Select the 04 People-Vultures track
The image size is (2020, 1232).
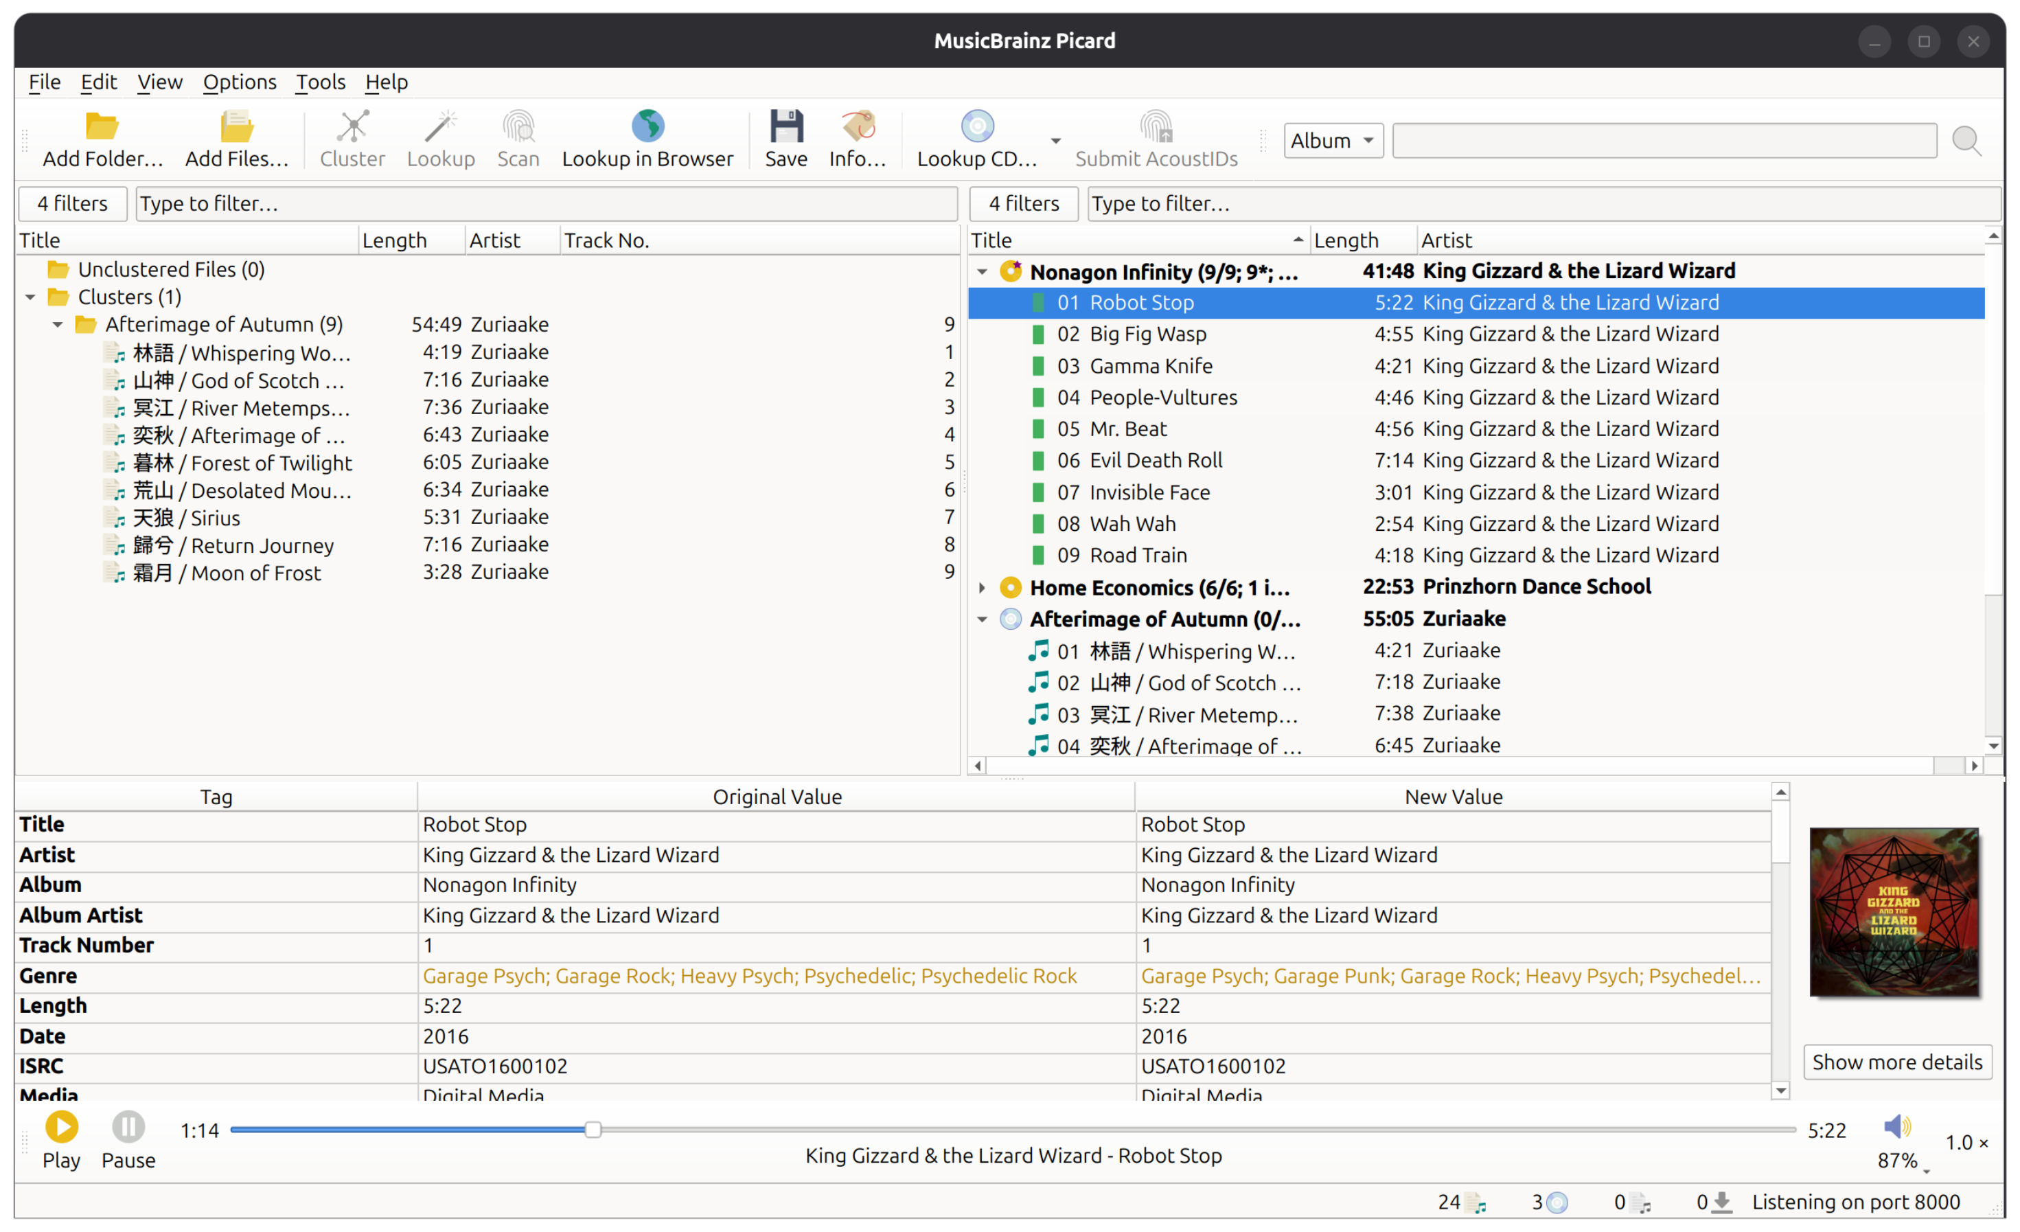[1475, 398]
